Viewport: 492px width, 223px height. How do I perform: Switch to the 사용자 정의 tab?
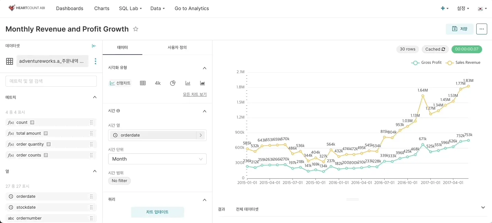pyautogui.click(x=177, y=47)
